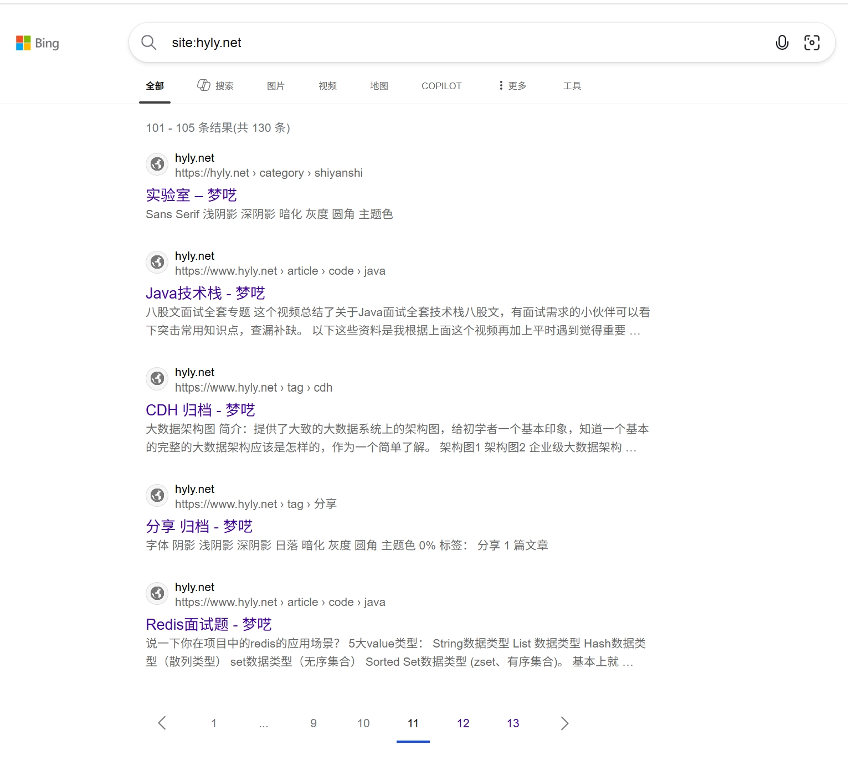
Task: Click URL hyly.net › category › shiyanshi
Action: point(269,173)
